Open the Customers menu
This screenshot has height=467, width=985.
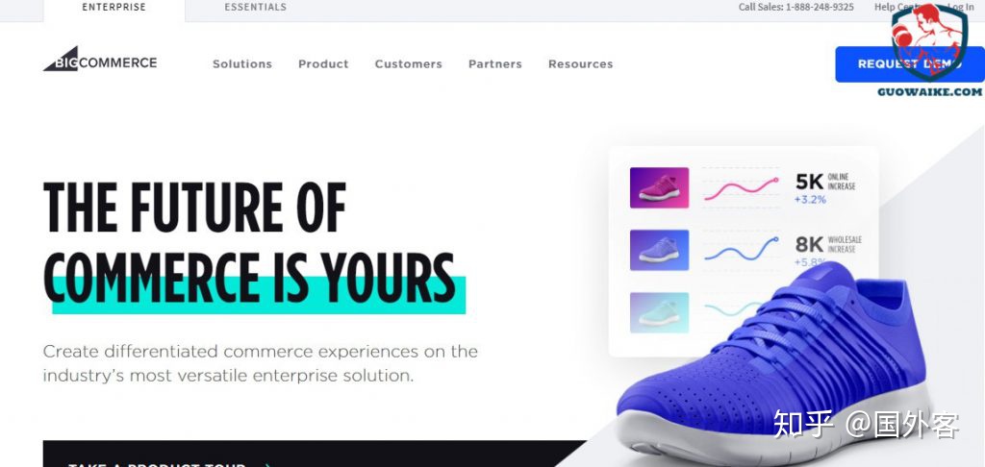408,64
